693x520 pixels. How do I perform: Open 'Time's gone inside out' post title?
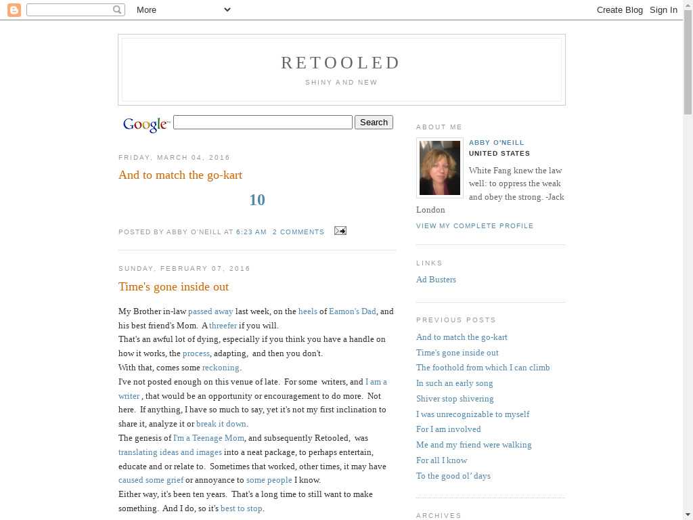pyautogui.click(x=173, y=286)
